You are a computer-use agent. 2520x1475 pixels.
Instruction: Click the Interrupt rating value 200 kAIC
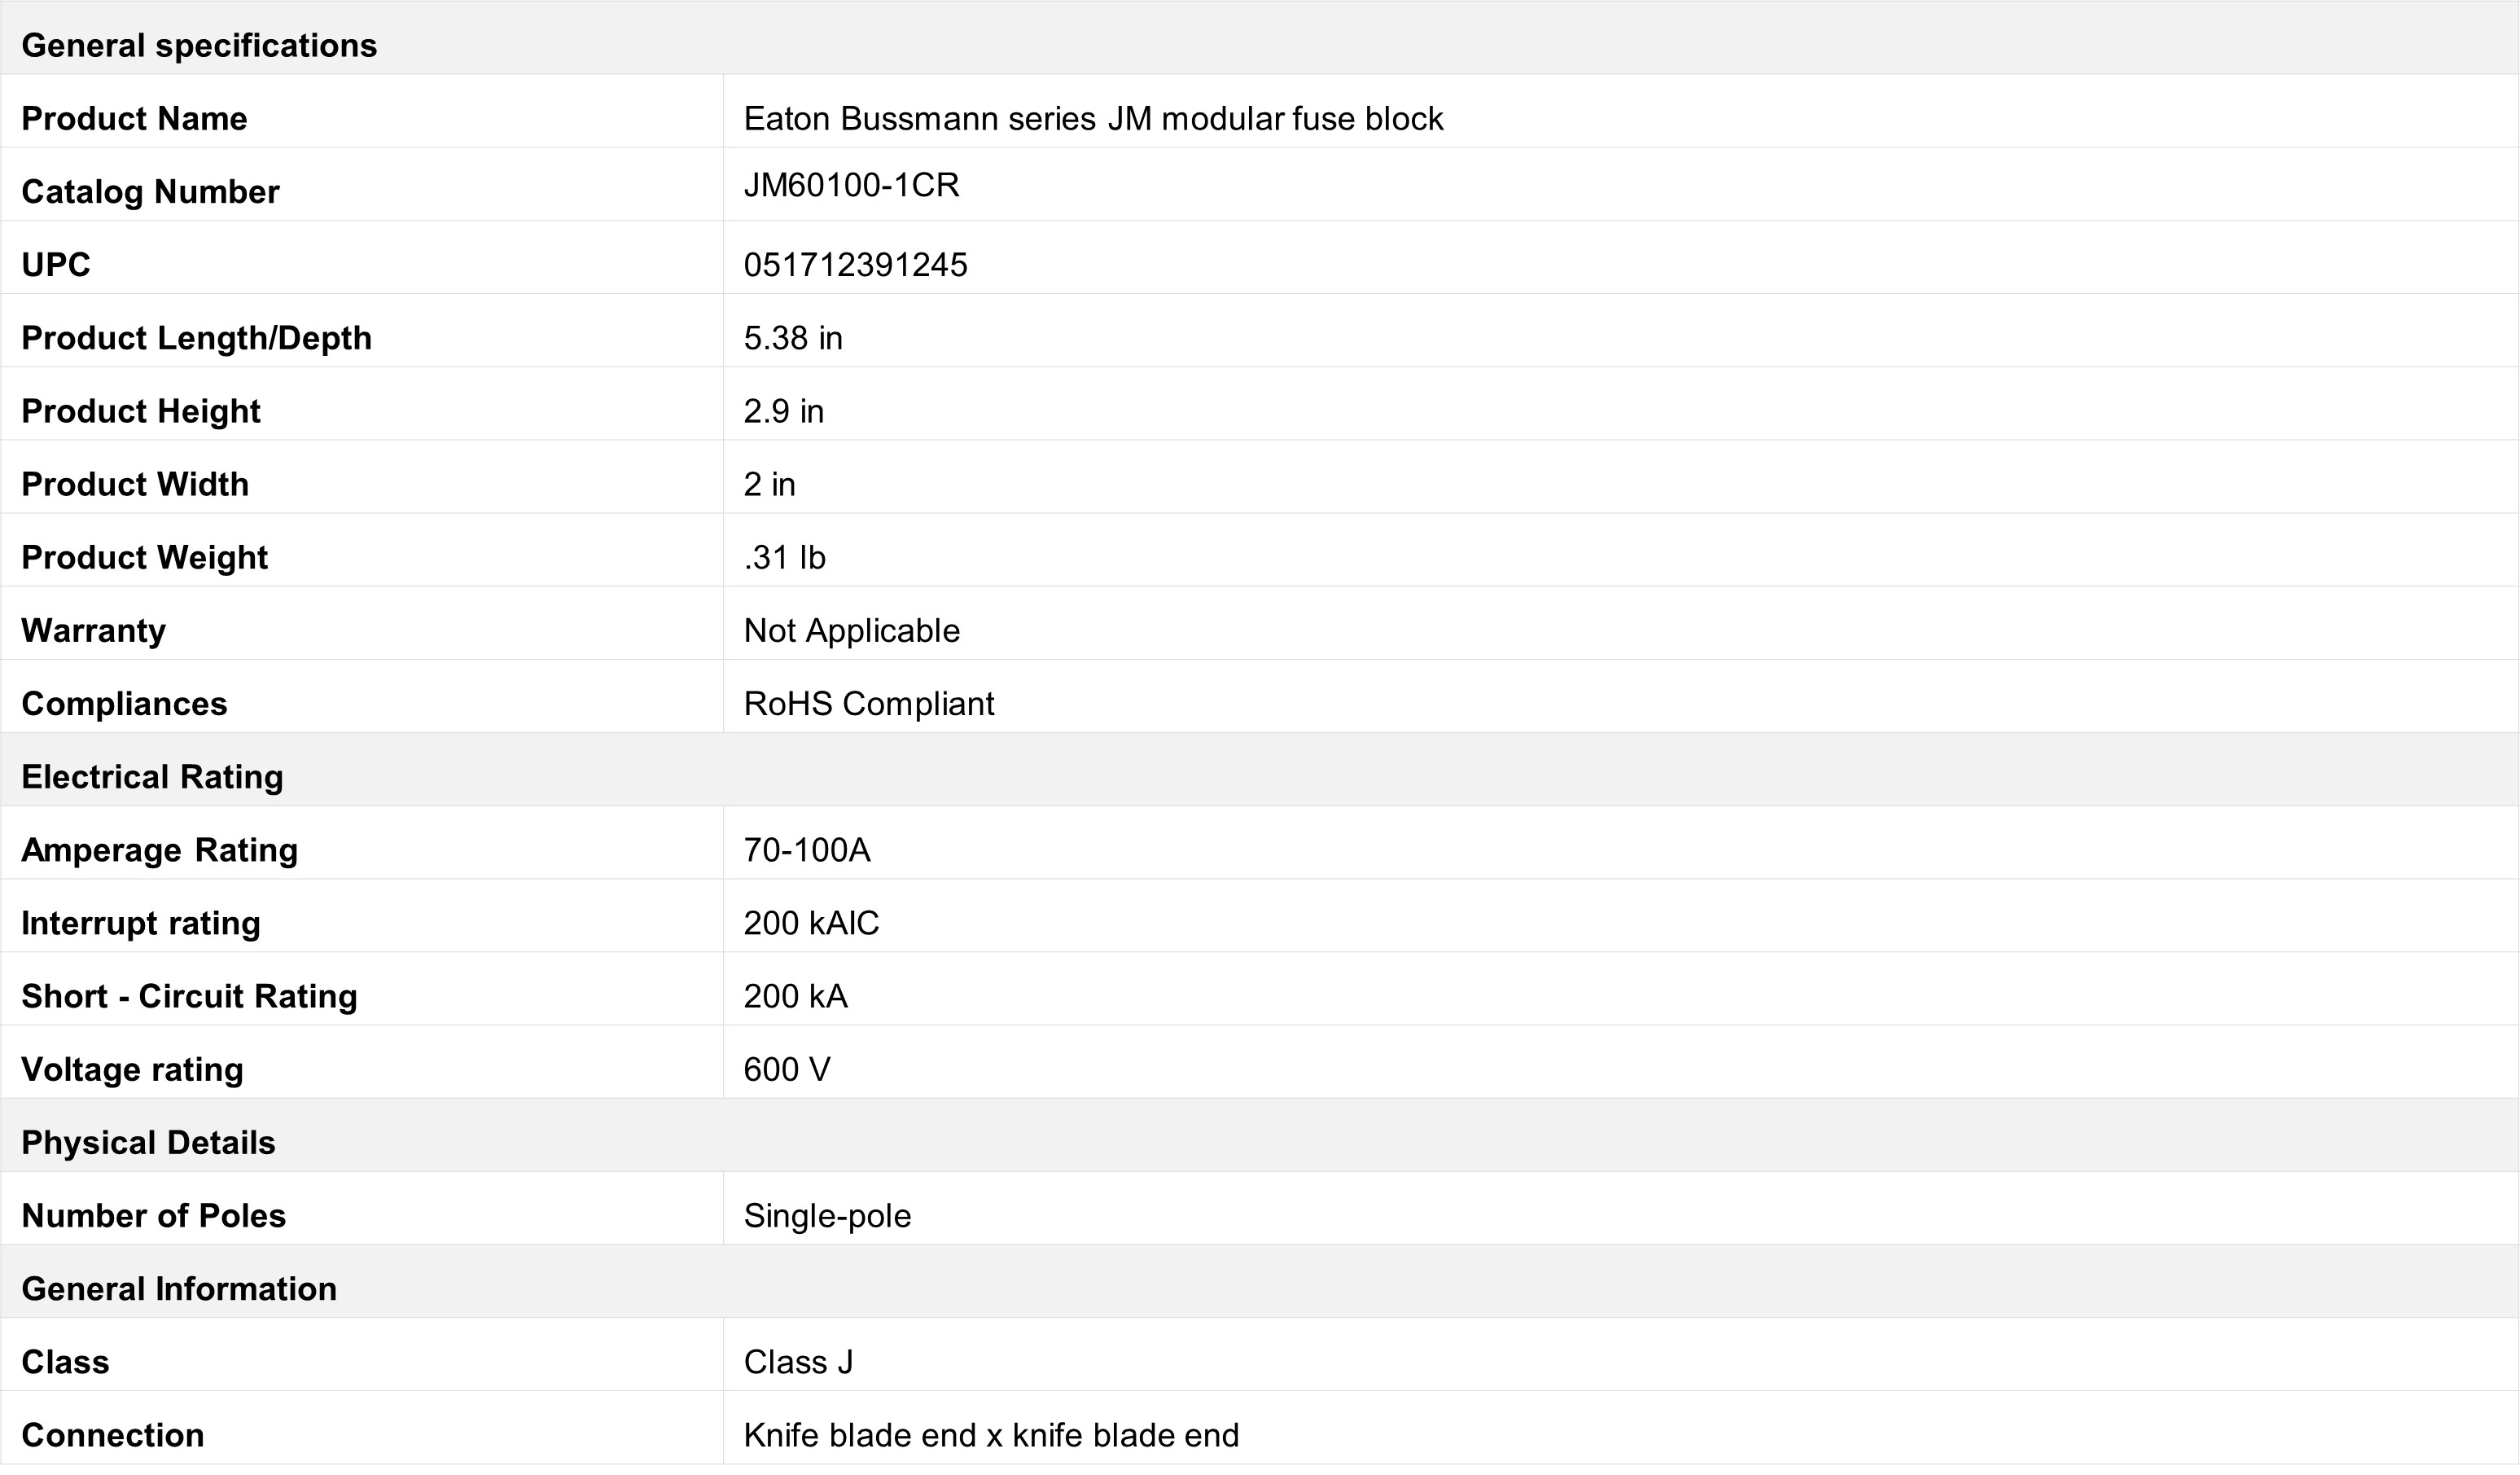811,923
